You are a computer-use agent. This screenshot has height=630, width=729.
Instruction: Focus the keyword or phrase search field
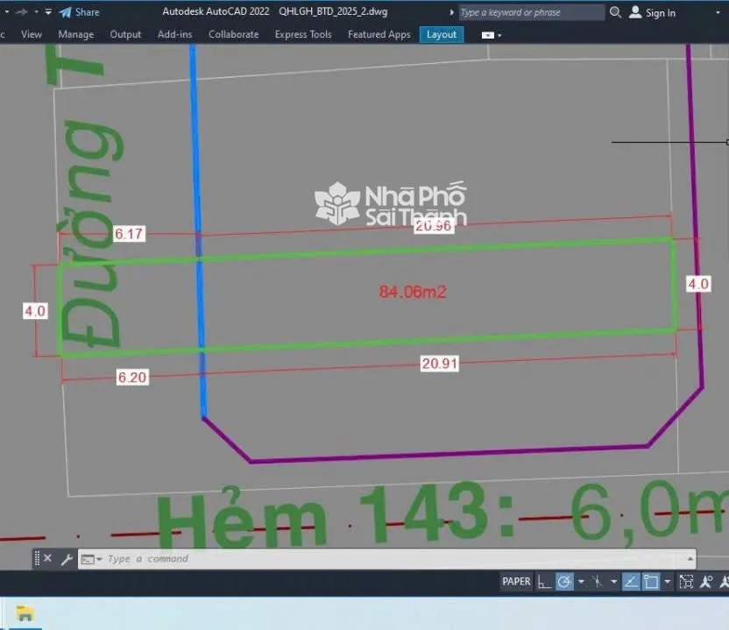point(531,12)
